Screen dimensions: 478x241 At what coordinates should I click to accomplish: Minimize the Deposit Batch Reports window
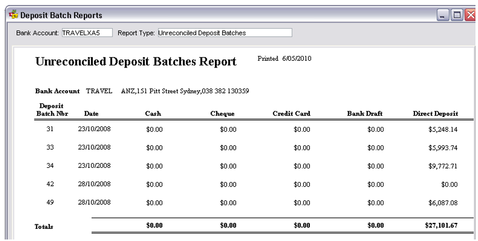point(443,15)
